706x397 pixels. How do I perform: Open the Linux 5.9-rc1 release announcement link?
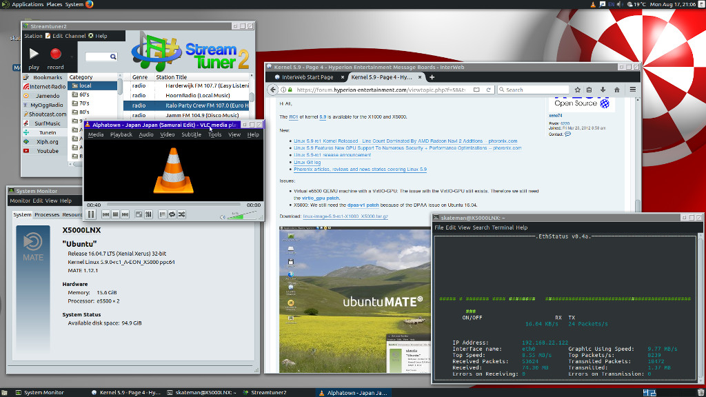click(x=332, y=155)
